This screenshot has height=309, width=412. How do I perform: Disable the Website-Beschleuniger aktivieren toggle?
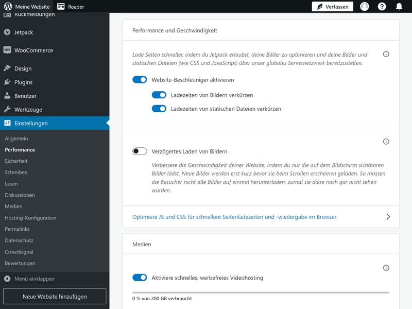click(140, 80)
